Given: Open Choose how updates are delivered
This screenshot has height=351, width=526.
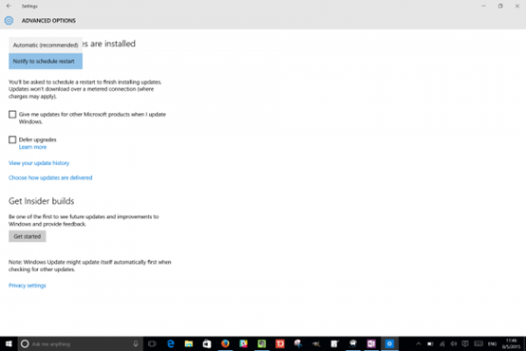Looking at the screenshot, I should pos(50,177).
